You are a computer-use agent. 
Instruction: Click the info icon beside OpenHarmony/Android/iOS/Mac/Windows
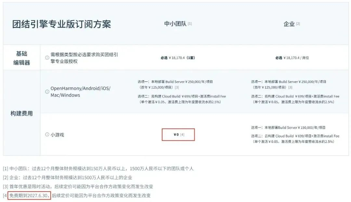pos(47,92)
